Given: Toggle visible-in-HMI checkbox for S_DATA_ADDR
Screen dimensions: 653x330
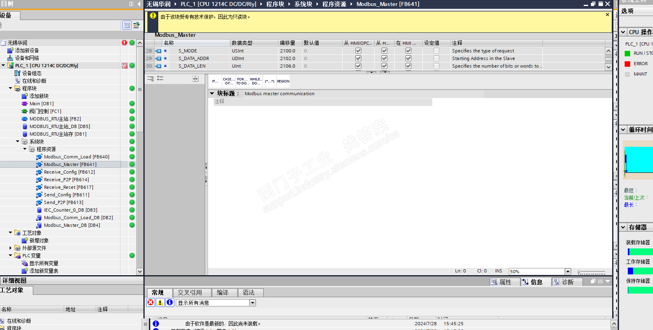Looking at the screenshot, I should [408, 58].
